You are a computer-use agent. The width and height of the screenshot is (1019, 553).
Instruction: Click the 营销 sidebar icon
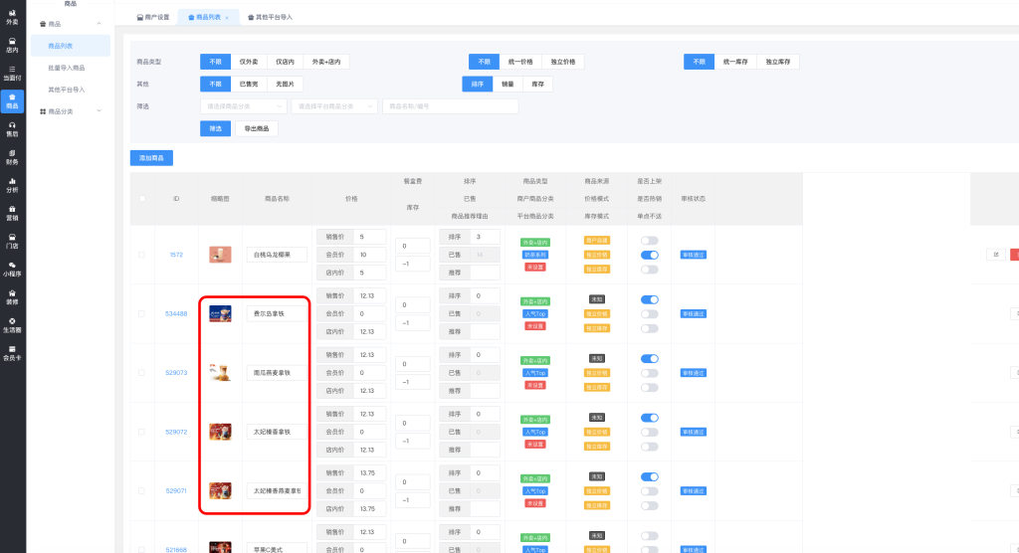pos(12,212)
